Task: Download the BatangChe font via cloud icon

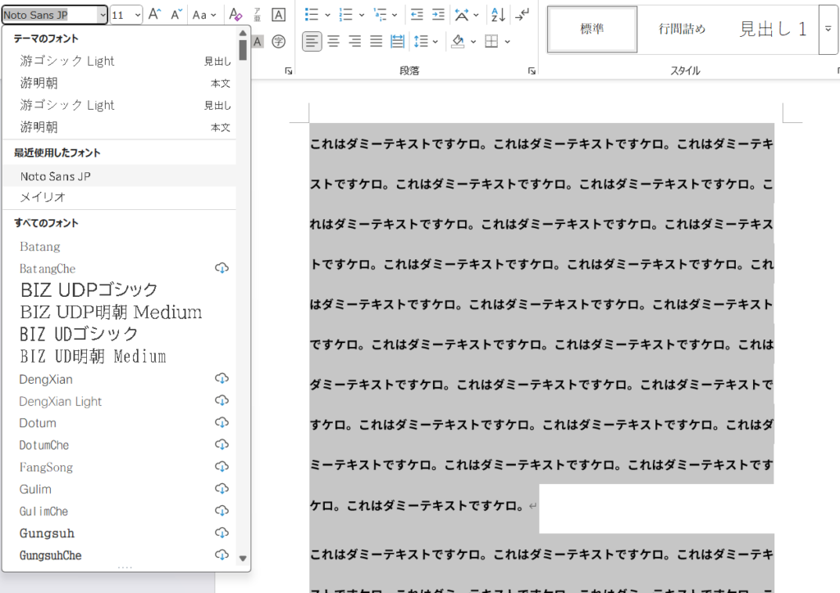Action: 221,268
